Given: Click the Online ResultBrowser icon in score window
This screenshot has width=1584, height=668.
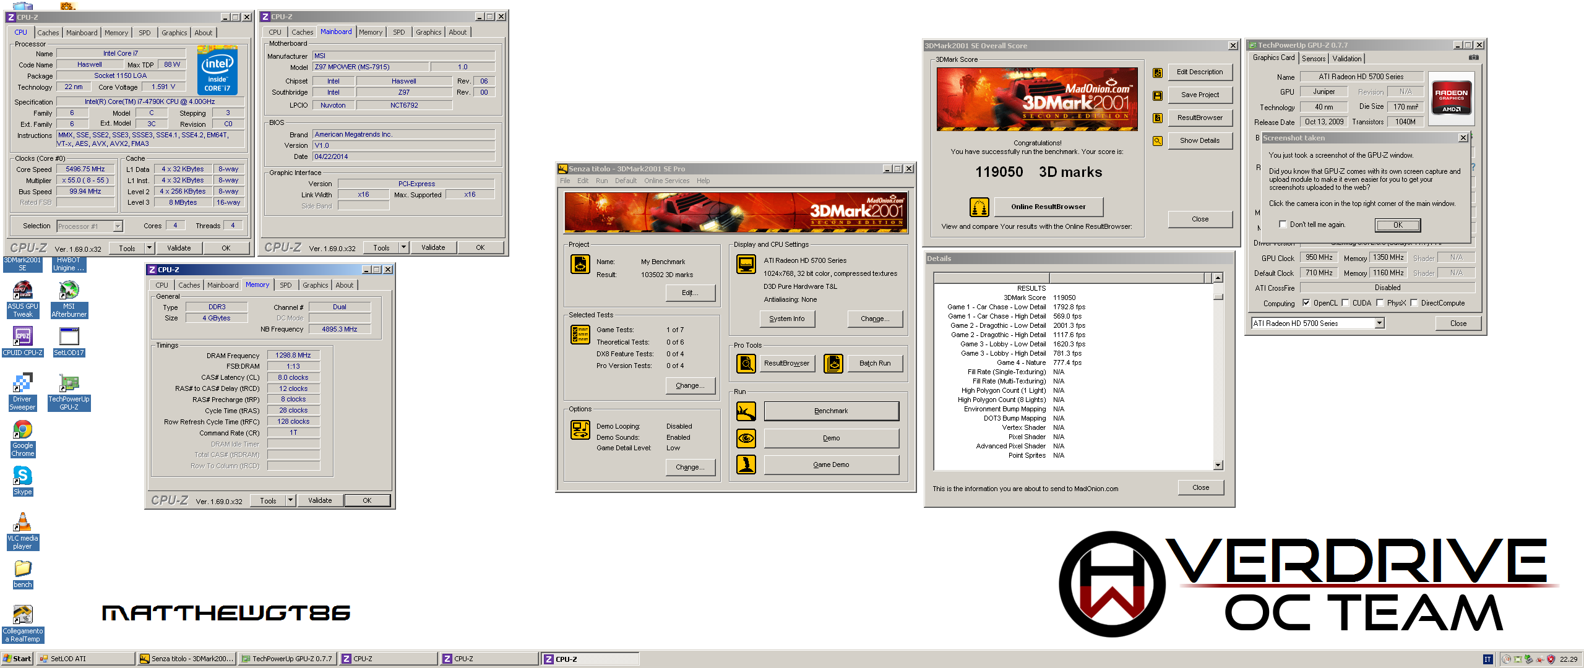Looking at the screenshot, I should click(x=979, y=207).
